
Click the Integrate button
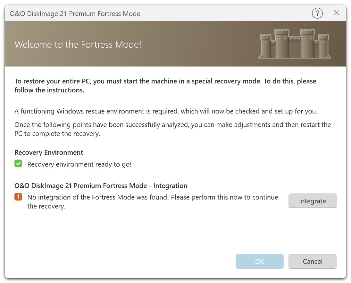click(x=312, y=201)
